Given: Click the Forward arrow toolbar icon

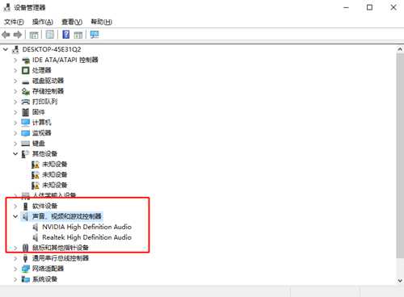Looking at the screenshot, I should [18, 35].
